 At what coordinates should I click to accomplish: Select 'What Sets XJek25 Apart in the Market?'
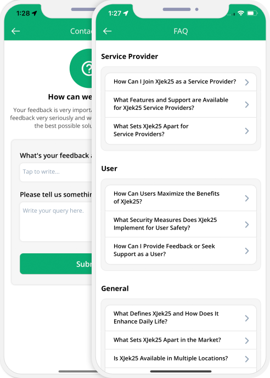181,340
